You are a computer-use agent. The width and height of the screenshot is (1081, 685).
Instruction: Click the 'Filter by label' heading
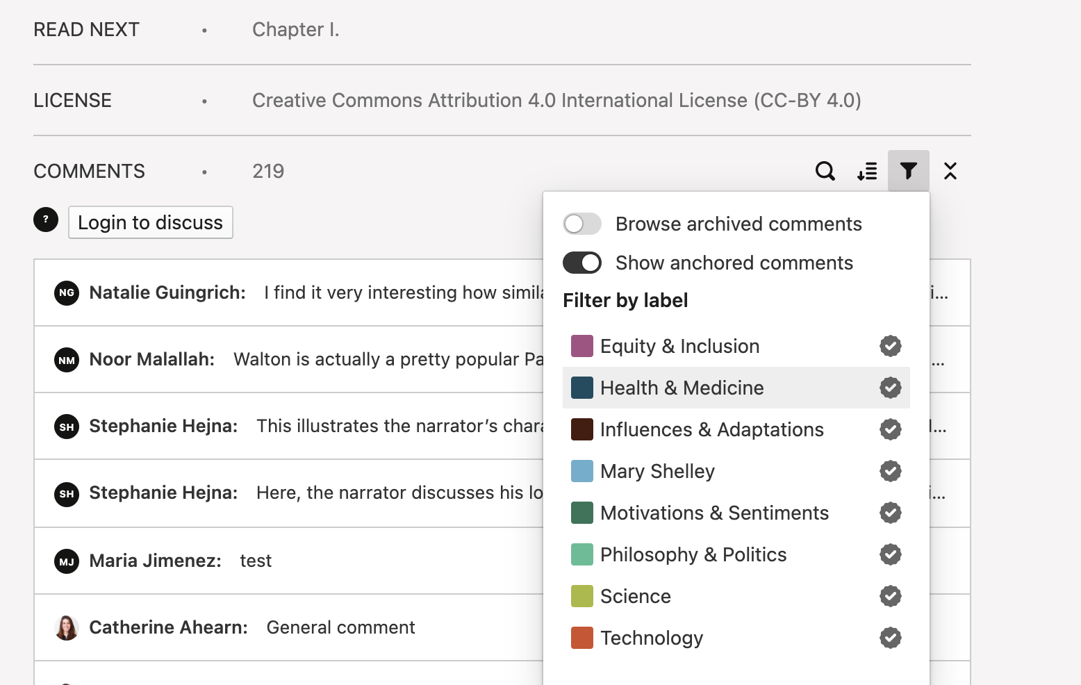[625, 300]
